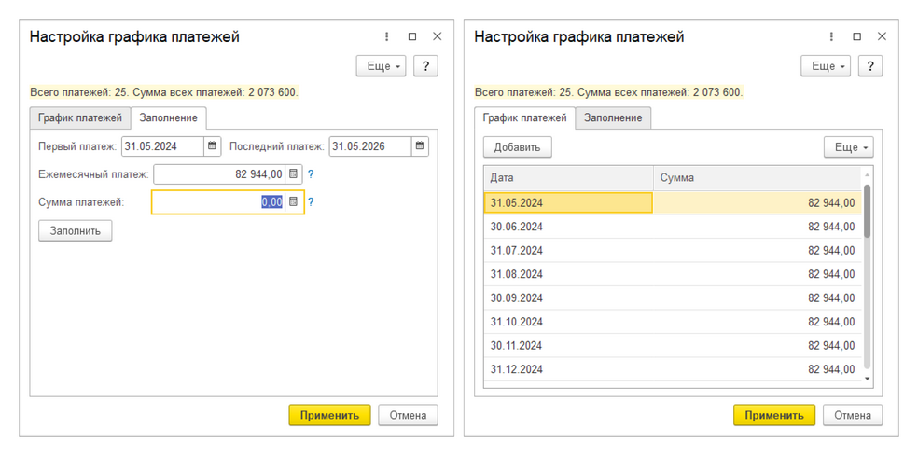Switch to Заполнение tab in right dialog
The height and width of the screenshot is (456, 918).
(x=613, y=118)
